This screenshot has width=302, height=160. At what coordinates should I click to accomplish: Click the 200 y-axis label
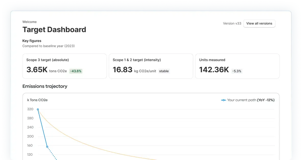click(x=30, y=136)
